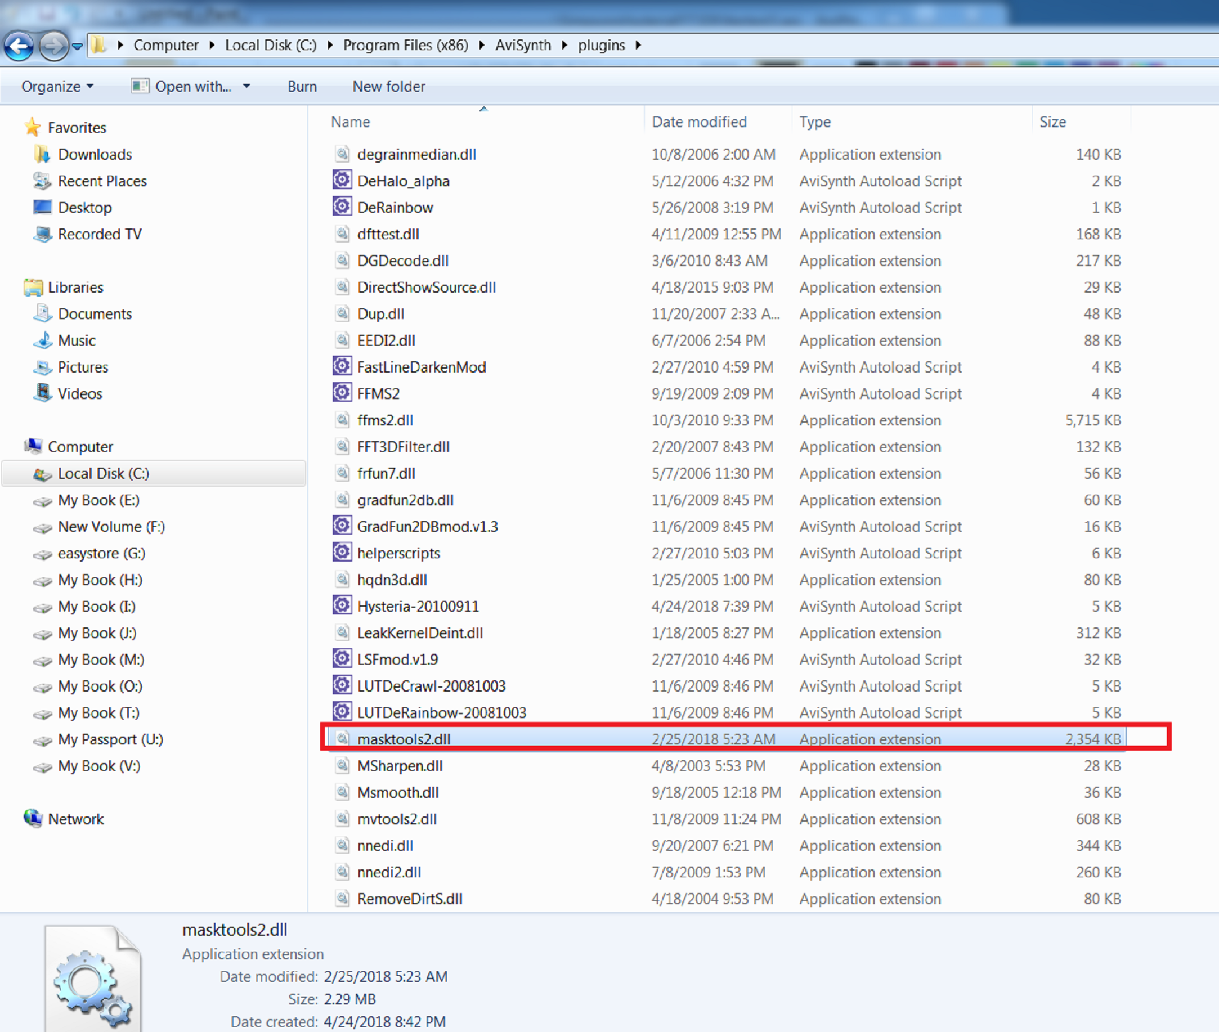Create a New folder

point(388,87)
